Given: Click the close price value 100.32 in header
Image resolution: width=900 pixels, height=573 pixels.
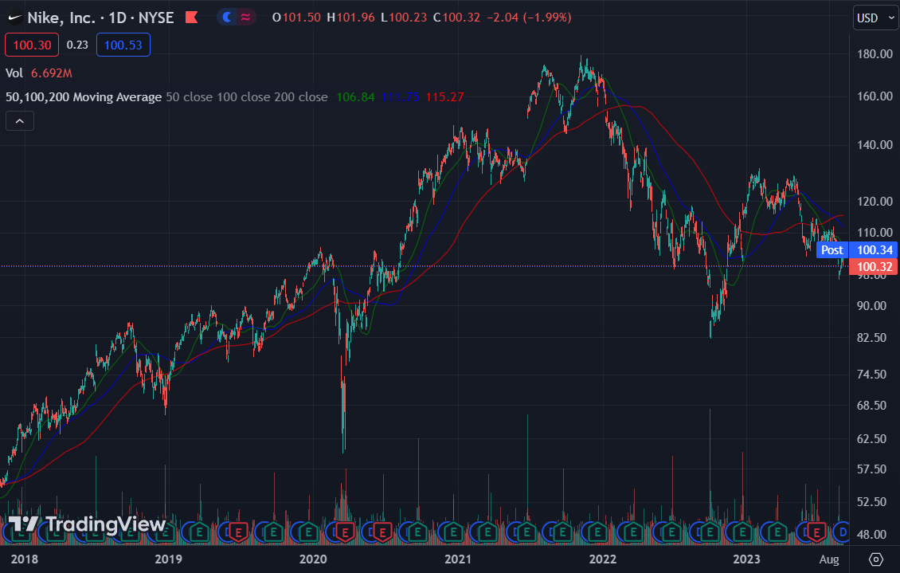Looking at the screenshot, I should [461, 18].
